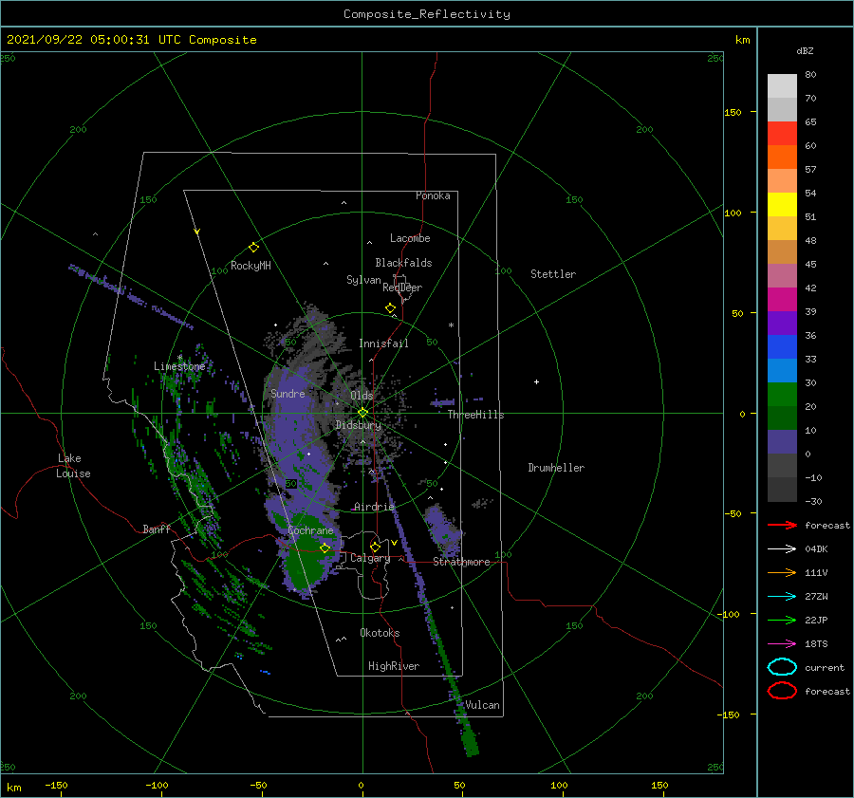This screenshot has height=798, width=854.
Task: Click the yellow radar site marker near Olds
Action: click(x=362, y=413)
